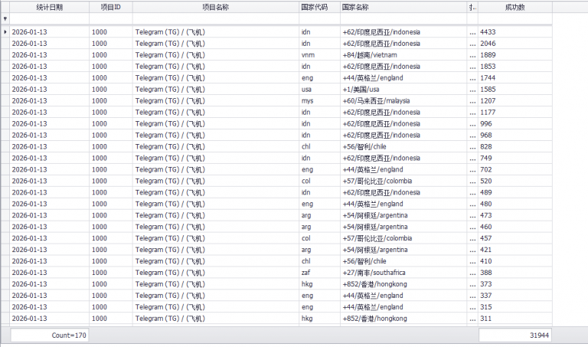Click +852/香港/hongkong cell in the 373 row
588x347 pixels.
403,284
